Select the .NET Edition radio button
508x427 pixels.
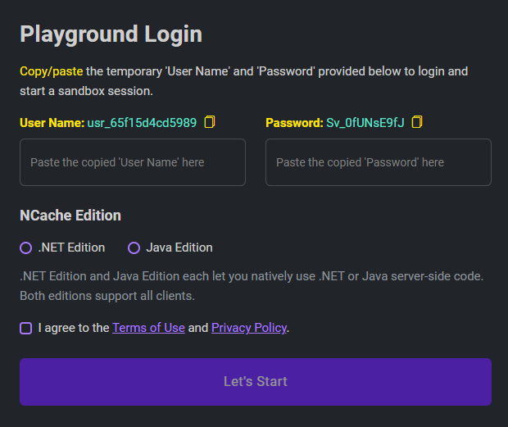tap(26, 248)
